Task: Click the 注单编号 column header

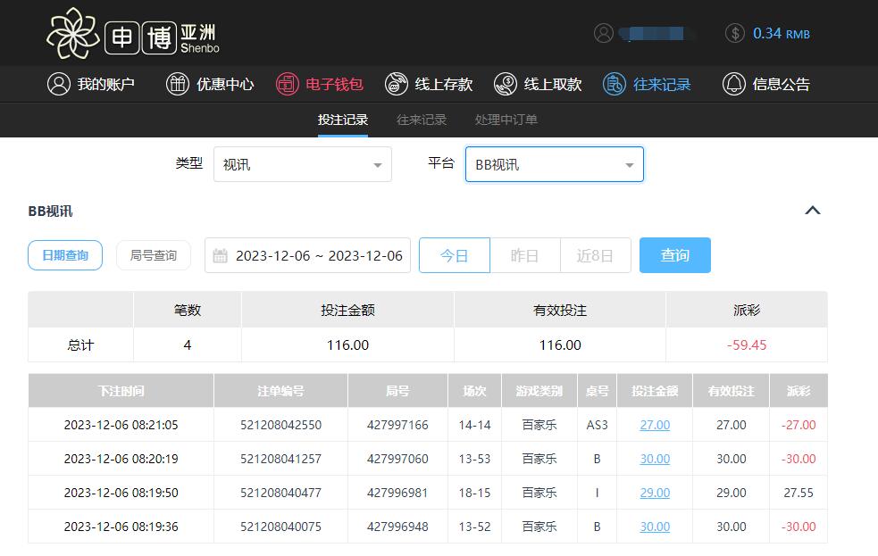Action: 280,390
